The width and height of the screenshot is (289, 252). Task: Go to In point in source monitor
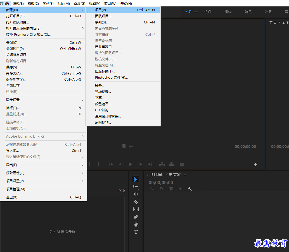click(x=111, y=164)
